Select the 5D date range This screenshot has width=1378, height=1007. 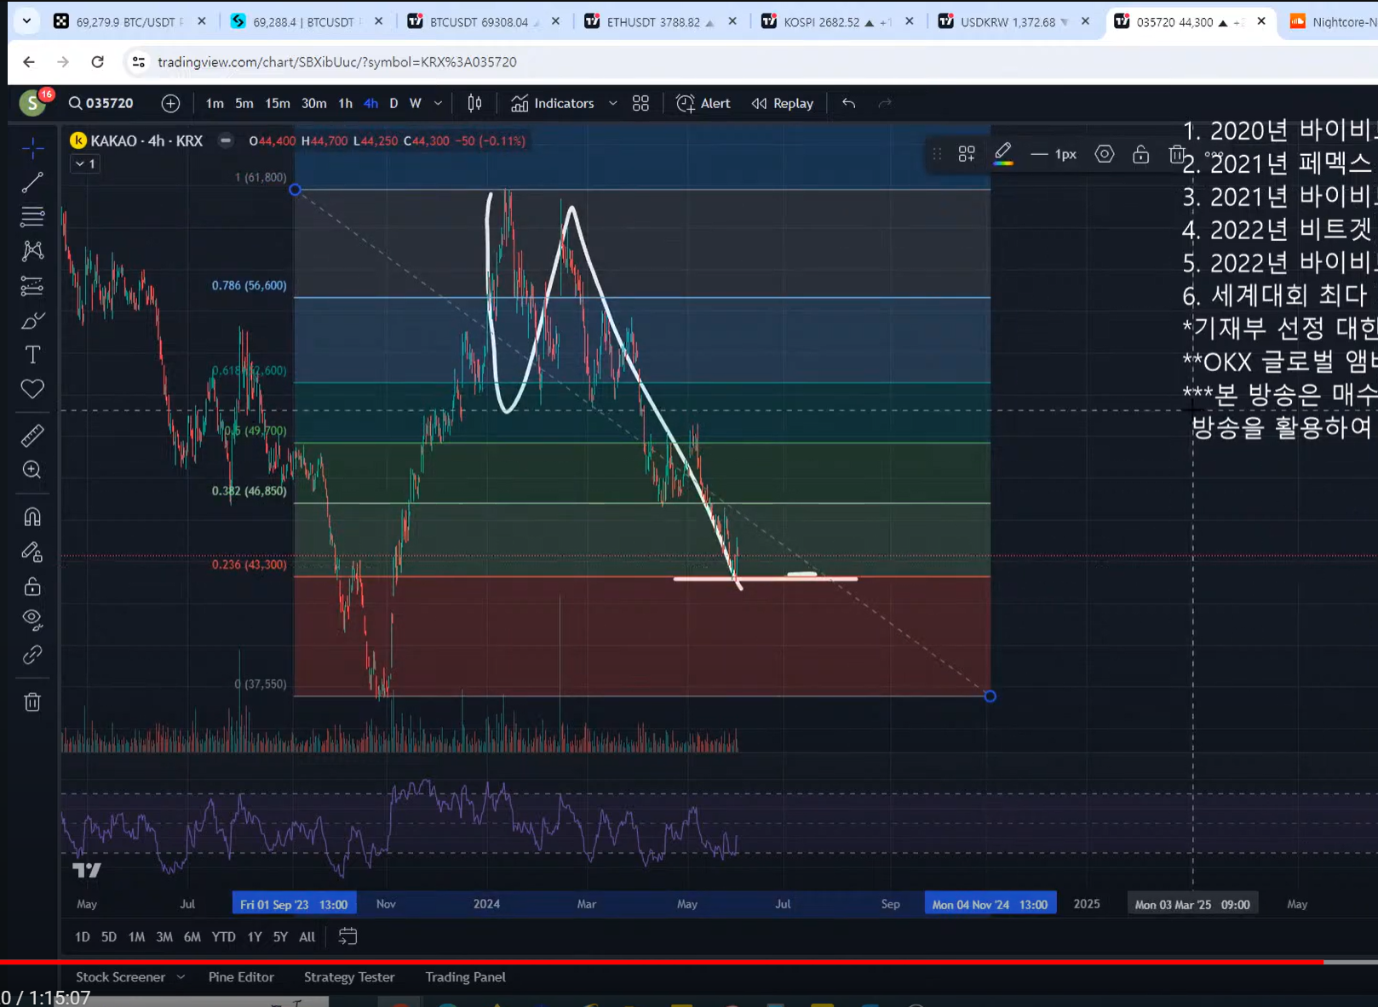pos(109,936)
